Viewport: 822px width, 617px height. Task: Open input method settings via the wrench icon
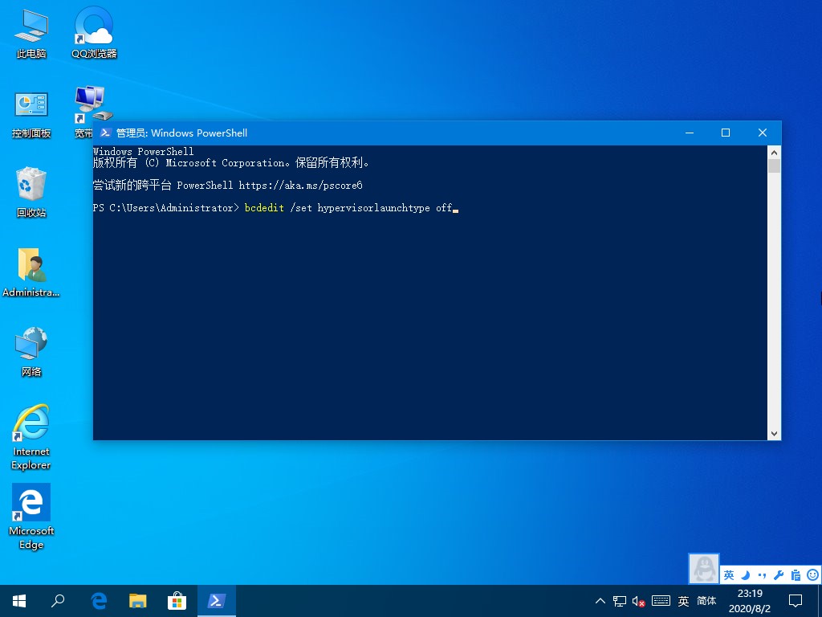point(777,574)
